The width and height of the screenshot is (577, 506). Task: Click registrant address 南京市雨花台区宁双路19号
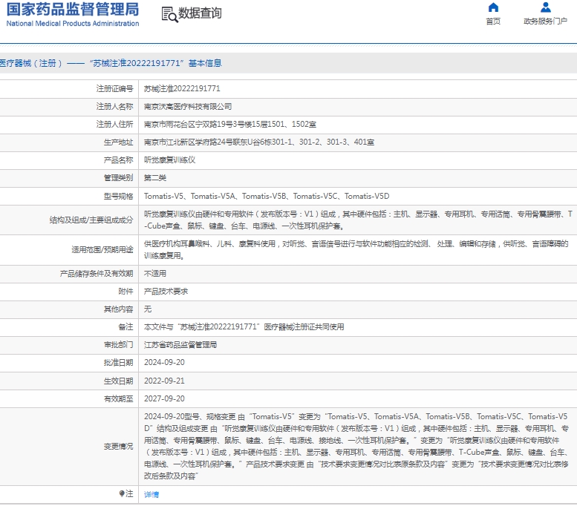[x=230, y=125]
